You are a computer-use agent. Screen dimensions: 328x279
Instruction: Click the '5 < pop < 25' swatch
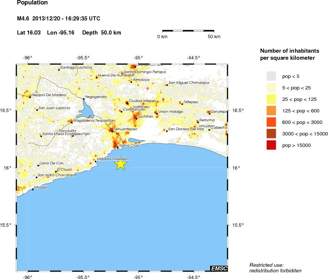[x=271, y=88]
